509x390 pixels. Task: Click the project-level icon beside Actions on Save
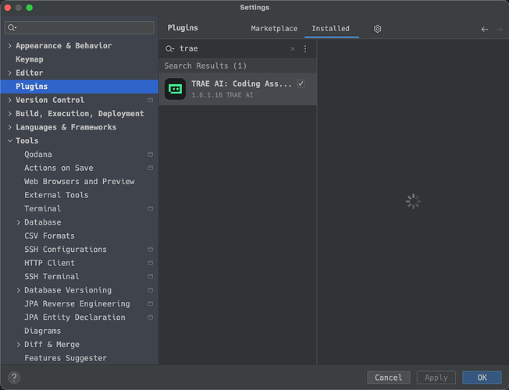151,168
